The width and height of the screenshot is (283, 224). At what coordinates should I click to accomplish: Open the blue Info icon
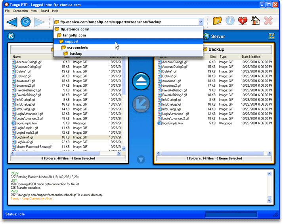230,21
